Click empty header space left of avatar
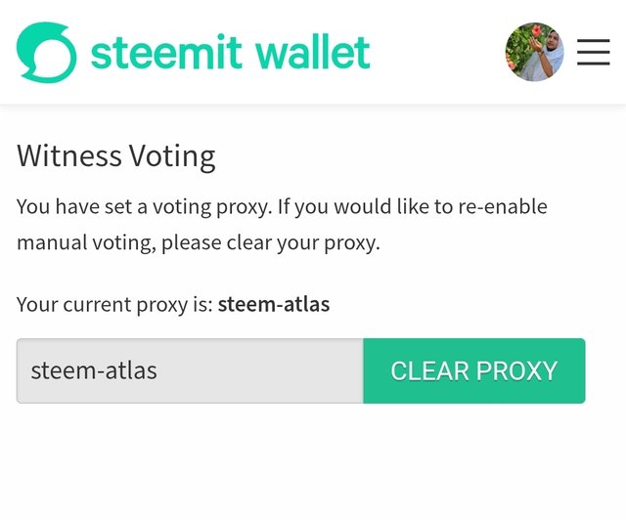 click(x=440, y=52)
